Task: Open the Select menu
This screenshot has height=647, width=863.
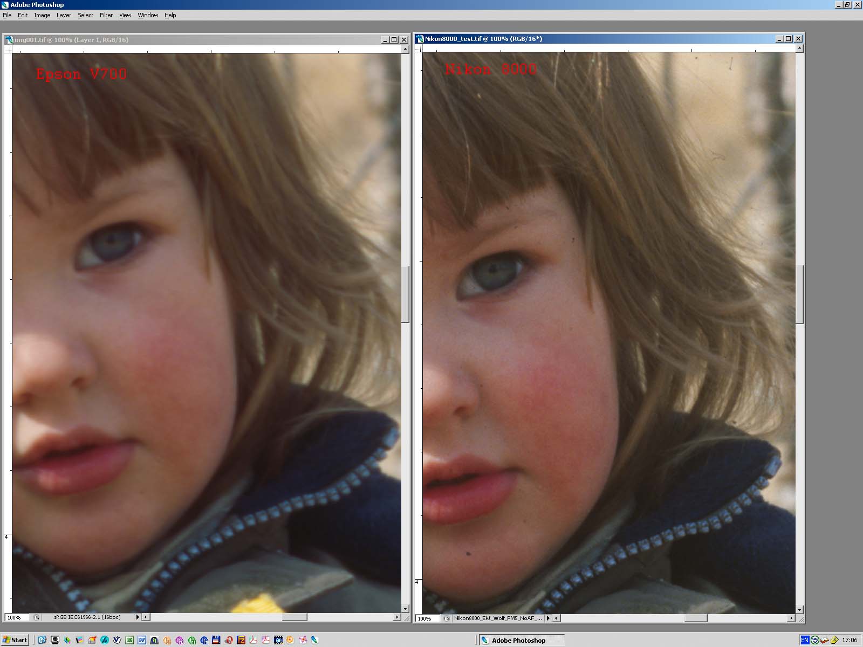Action: point(85,15)
